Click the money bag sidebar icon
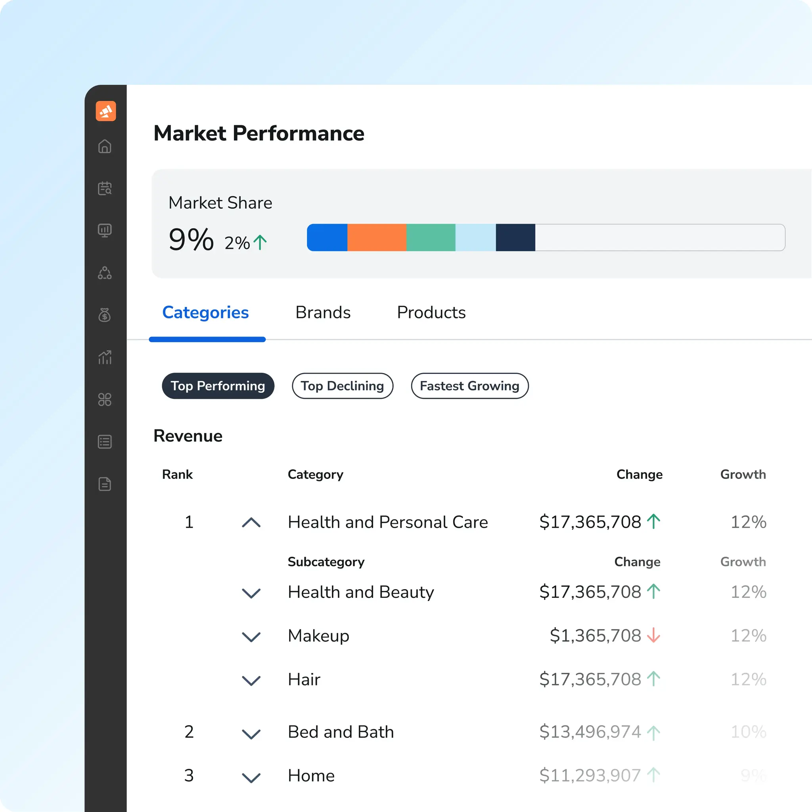 [x=105, y=315]
